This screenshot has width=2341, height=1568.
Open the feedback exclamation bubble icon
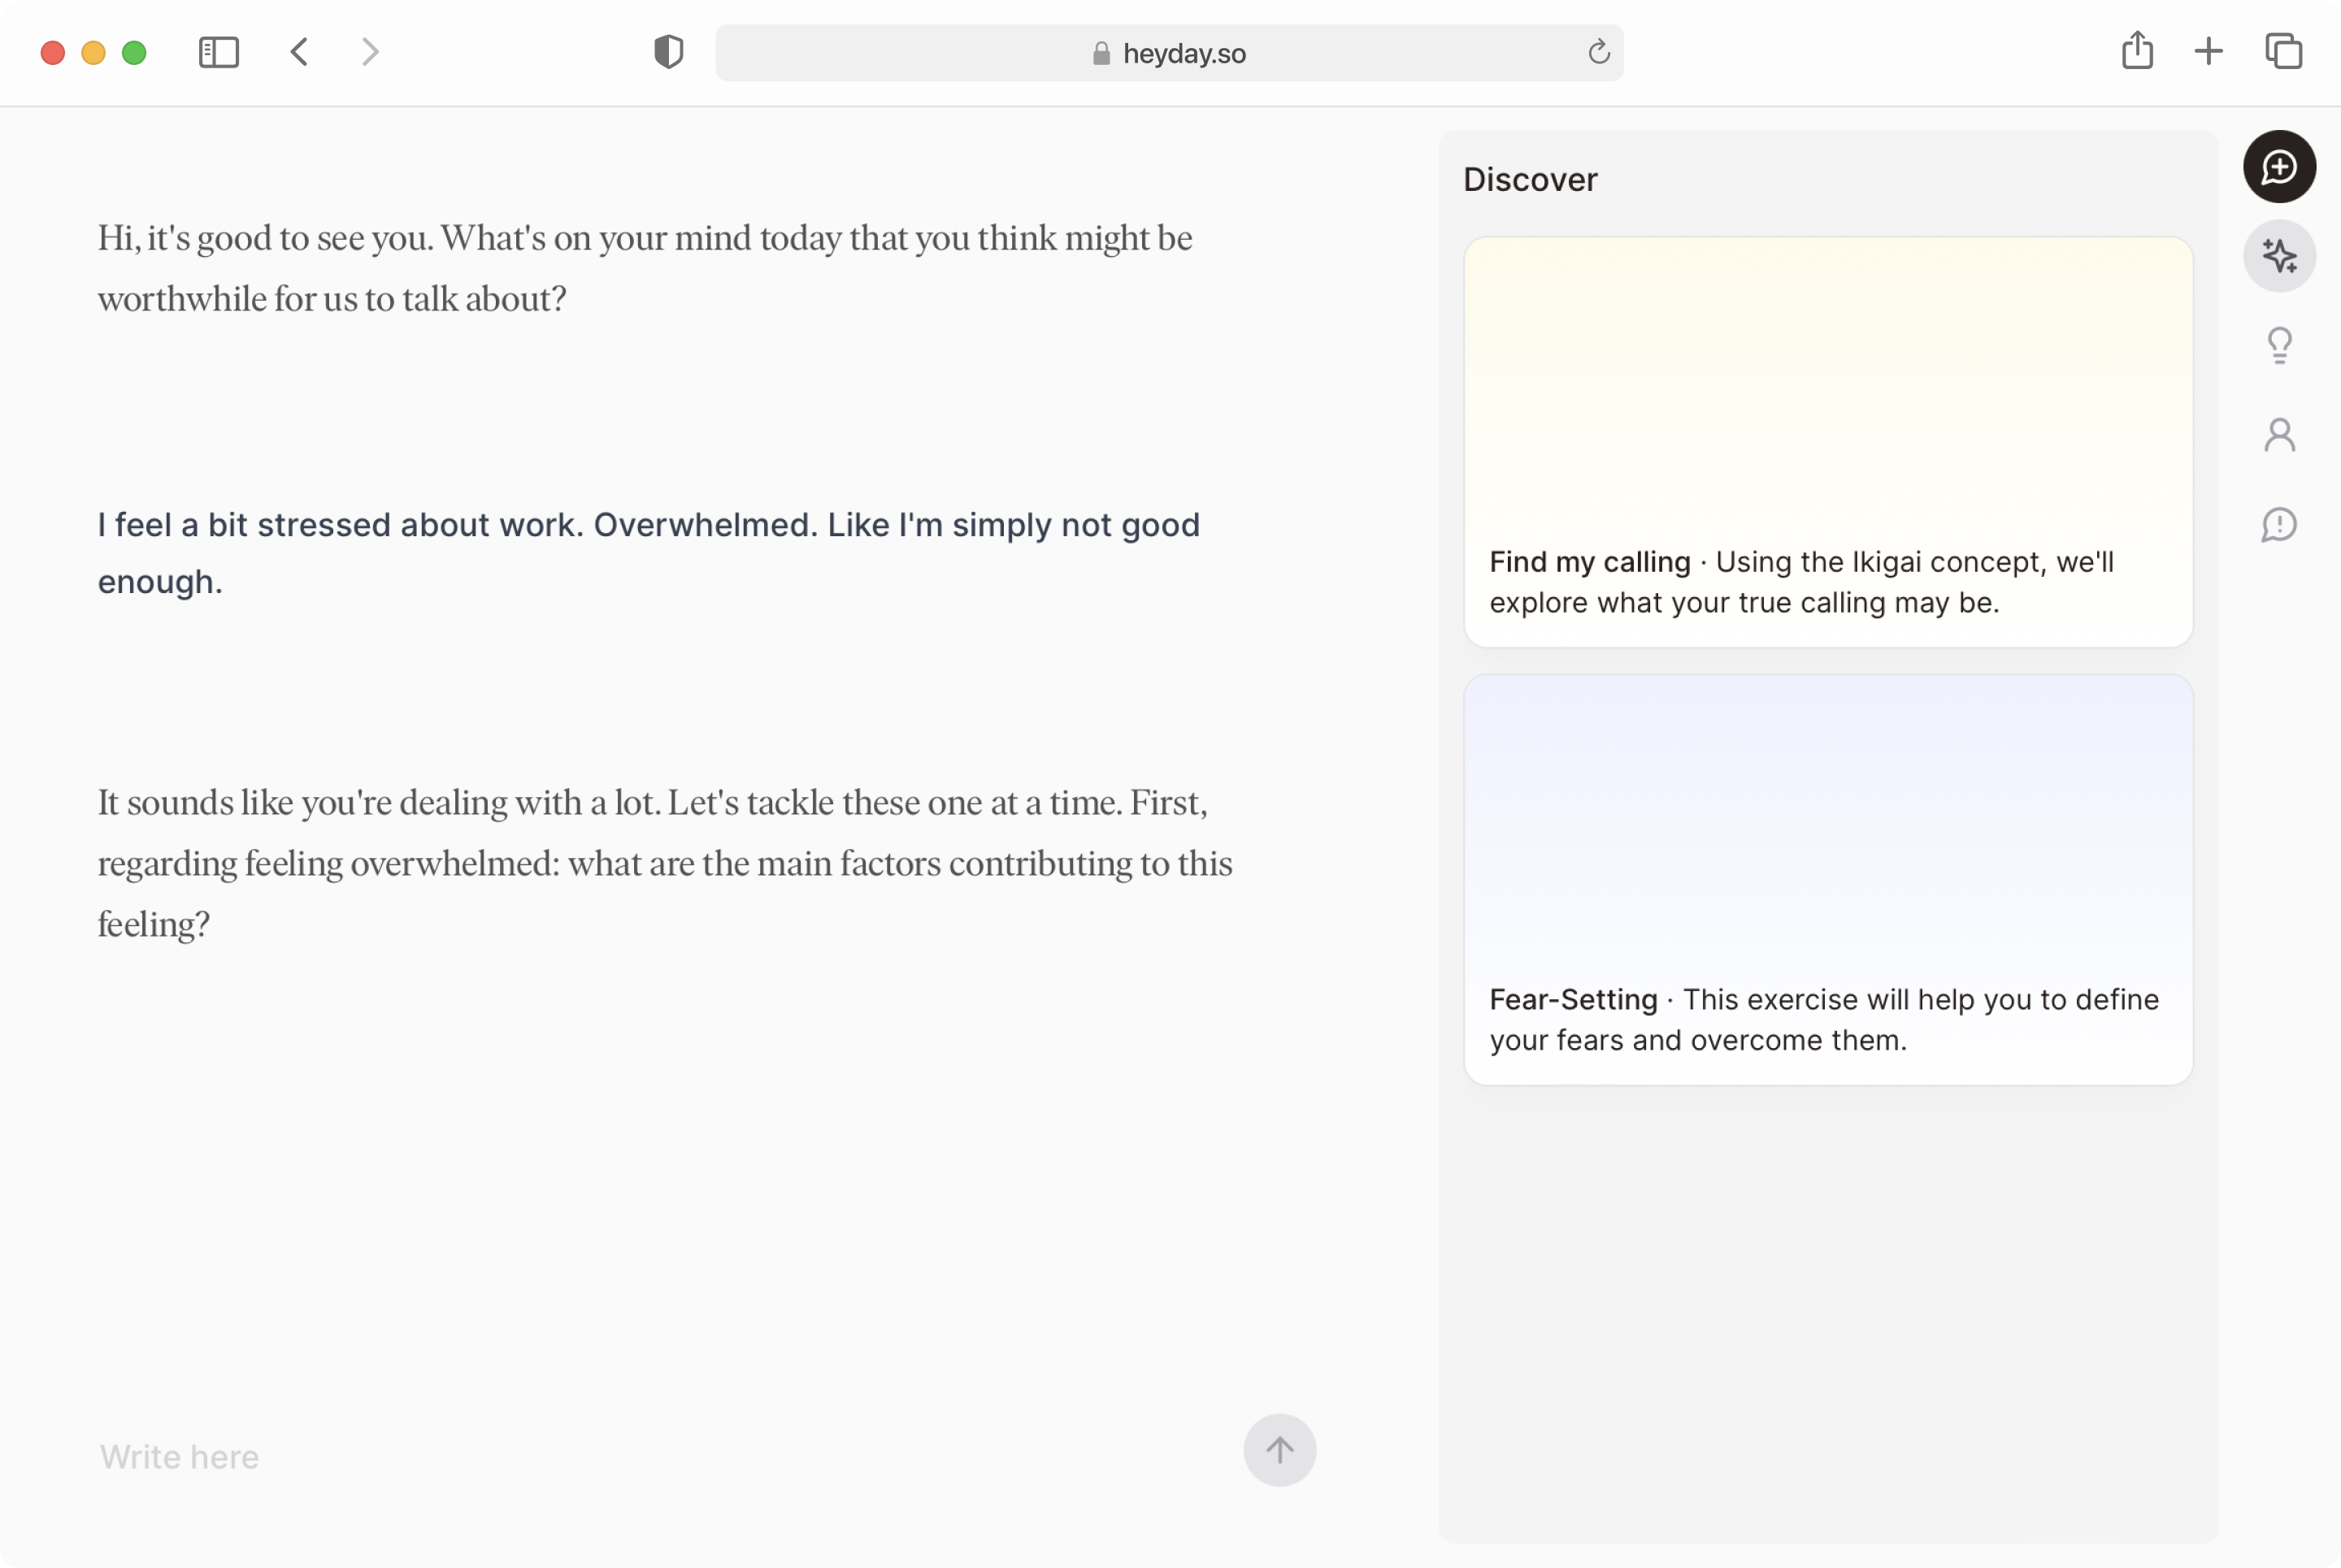coord(2279,525)
